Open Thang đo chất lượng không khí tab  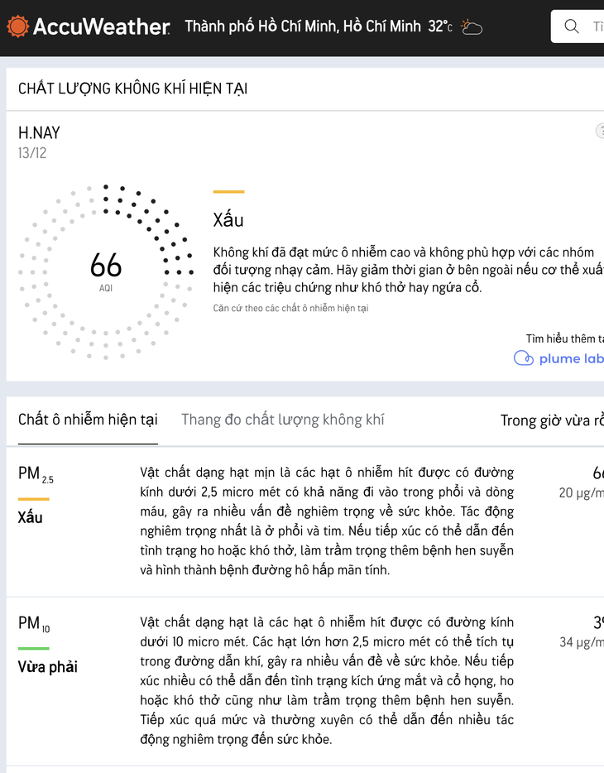pos(283,420)
